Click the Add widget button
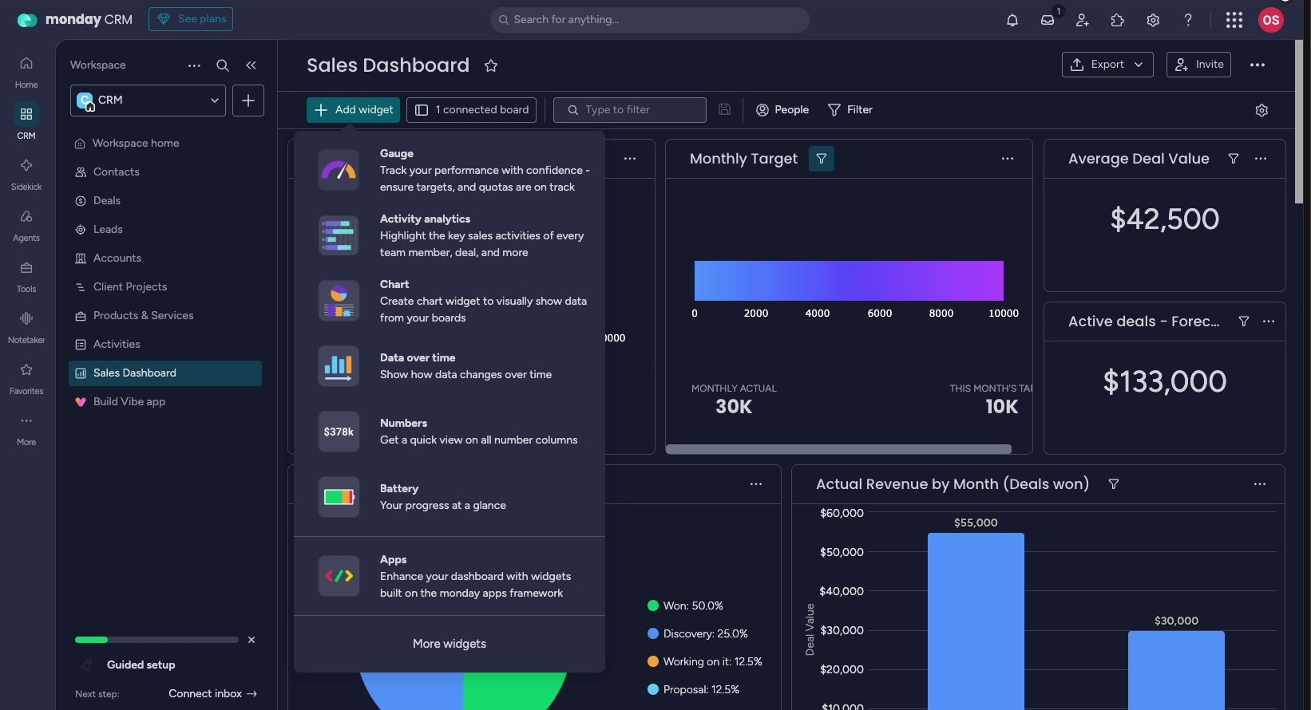The height and width of the screenshot is (710, 1311). [x=354, y=110]
